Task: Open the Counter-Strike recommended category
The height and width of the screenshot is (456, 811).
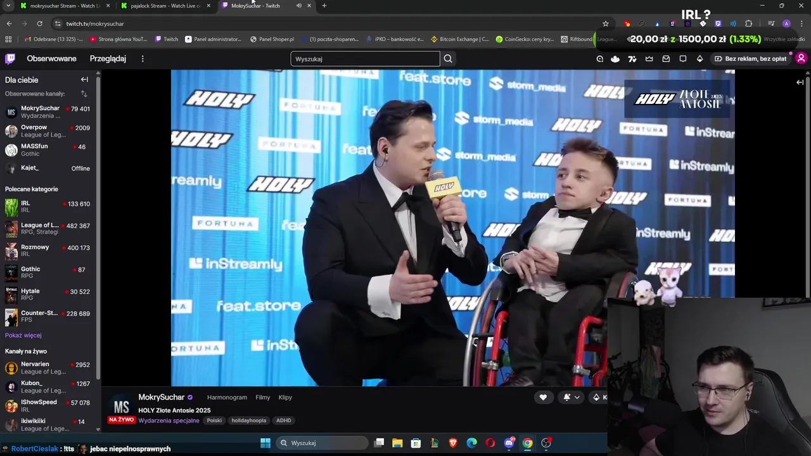Action: [x=48, y=317]
